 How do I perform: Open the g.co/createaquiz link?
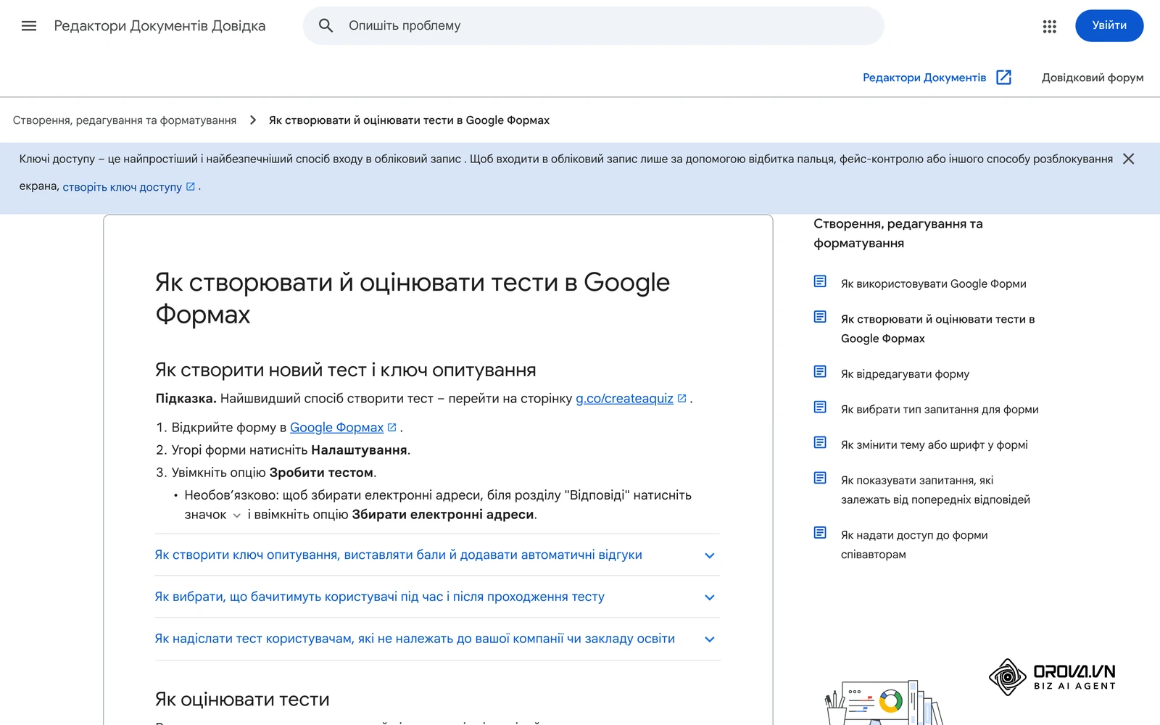tap(624, 399)
